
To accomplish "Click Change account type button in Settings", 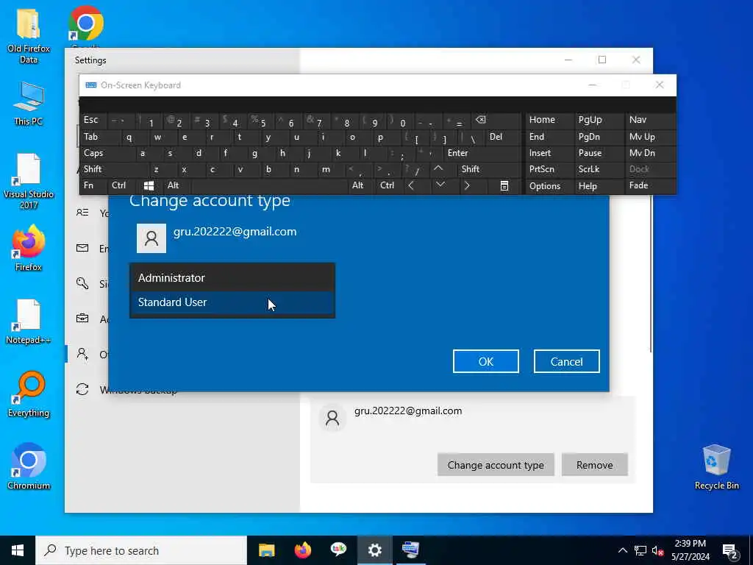I will pos(496,465).
